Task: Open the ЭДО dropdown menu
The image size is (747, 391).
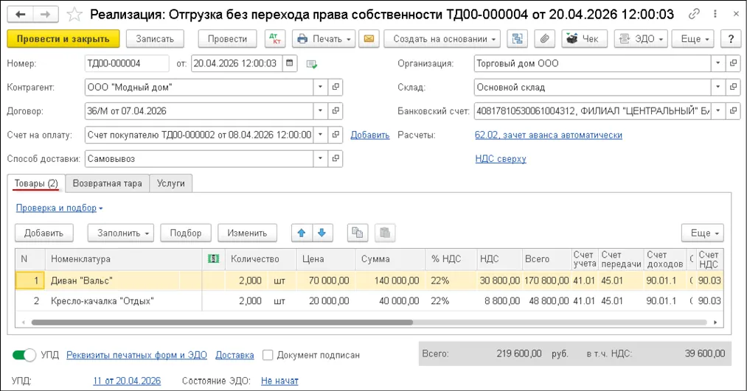Action: (x=641, y=39)
